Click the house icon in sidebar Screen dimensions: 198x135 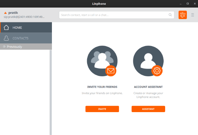(6, 28)
